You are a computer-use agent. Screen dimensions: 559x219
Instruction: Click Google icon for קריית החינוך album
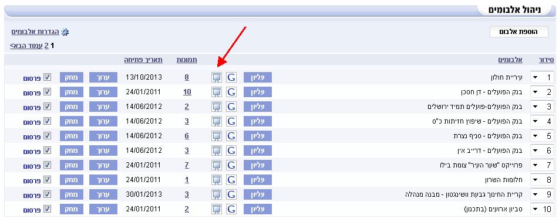tap(231, 194)
